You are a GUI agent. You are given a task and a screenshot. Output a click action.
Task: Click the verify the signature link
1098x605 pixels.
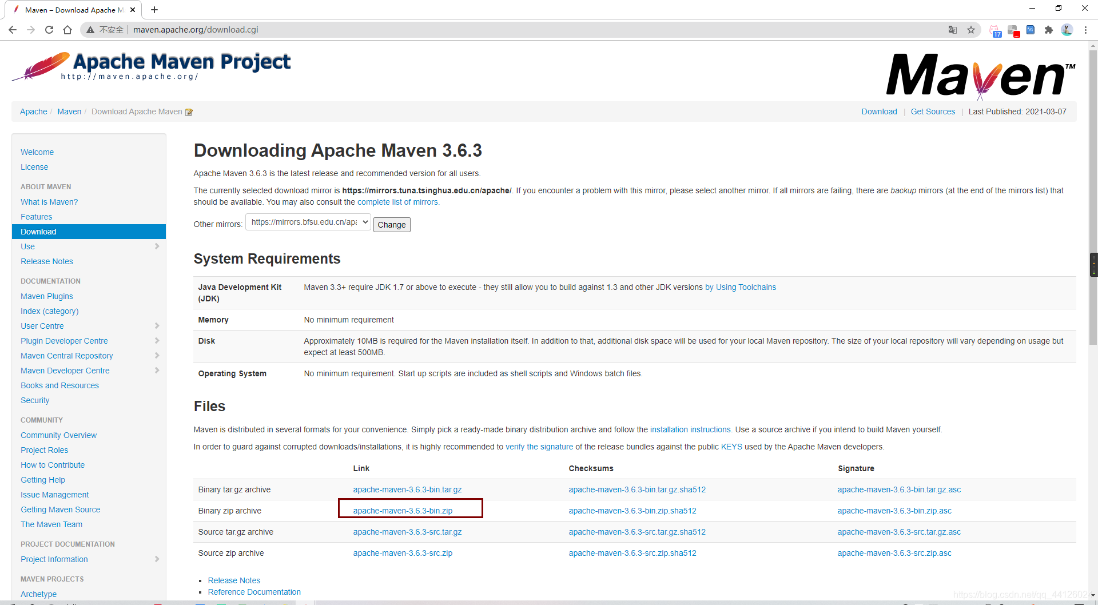click(539, 447)
